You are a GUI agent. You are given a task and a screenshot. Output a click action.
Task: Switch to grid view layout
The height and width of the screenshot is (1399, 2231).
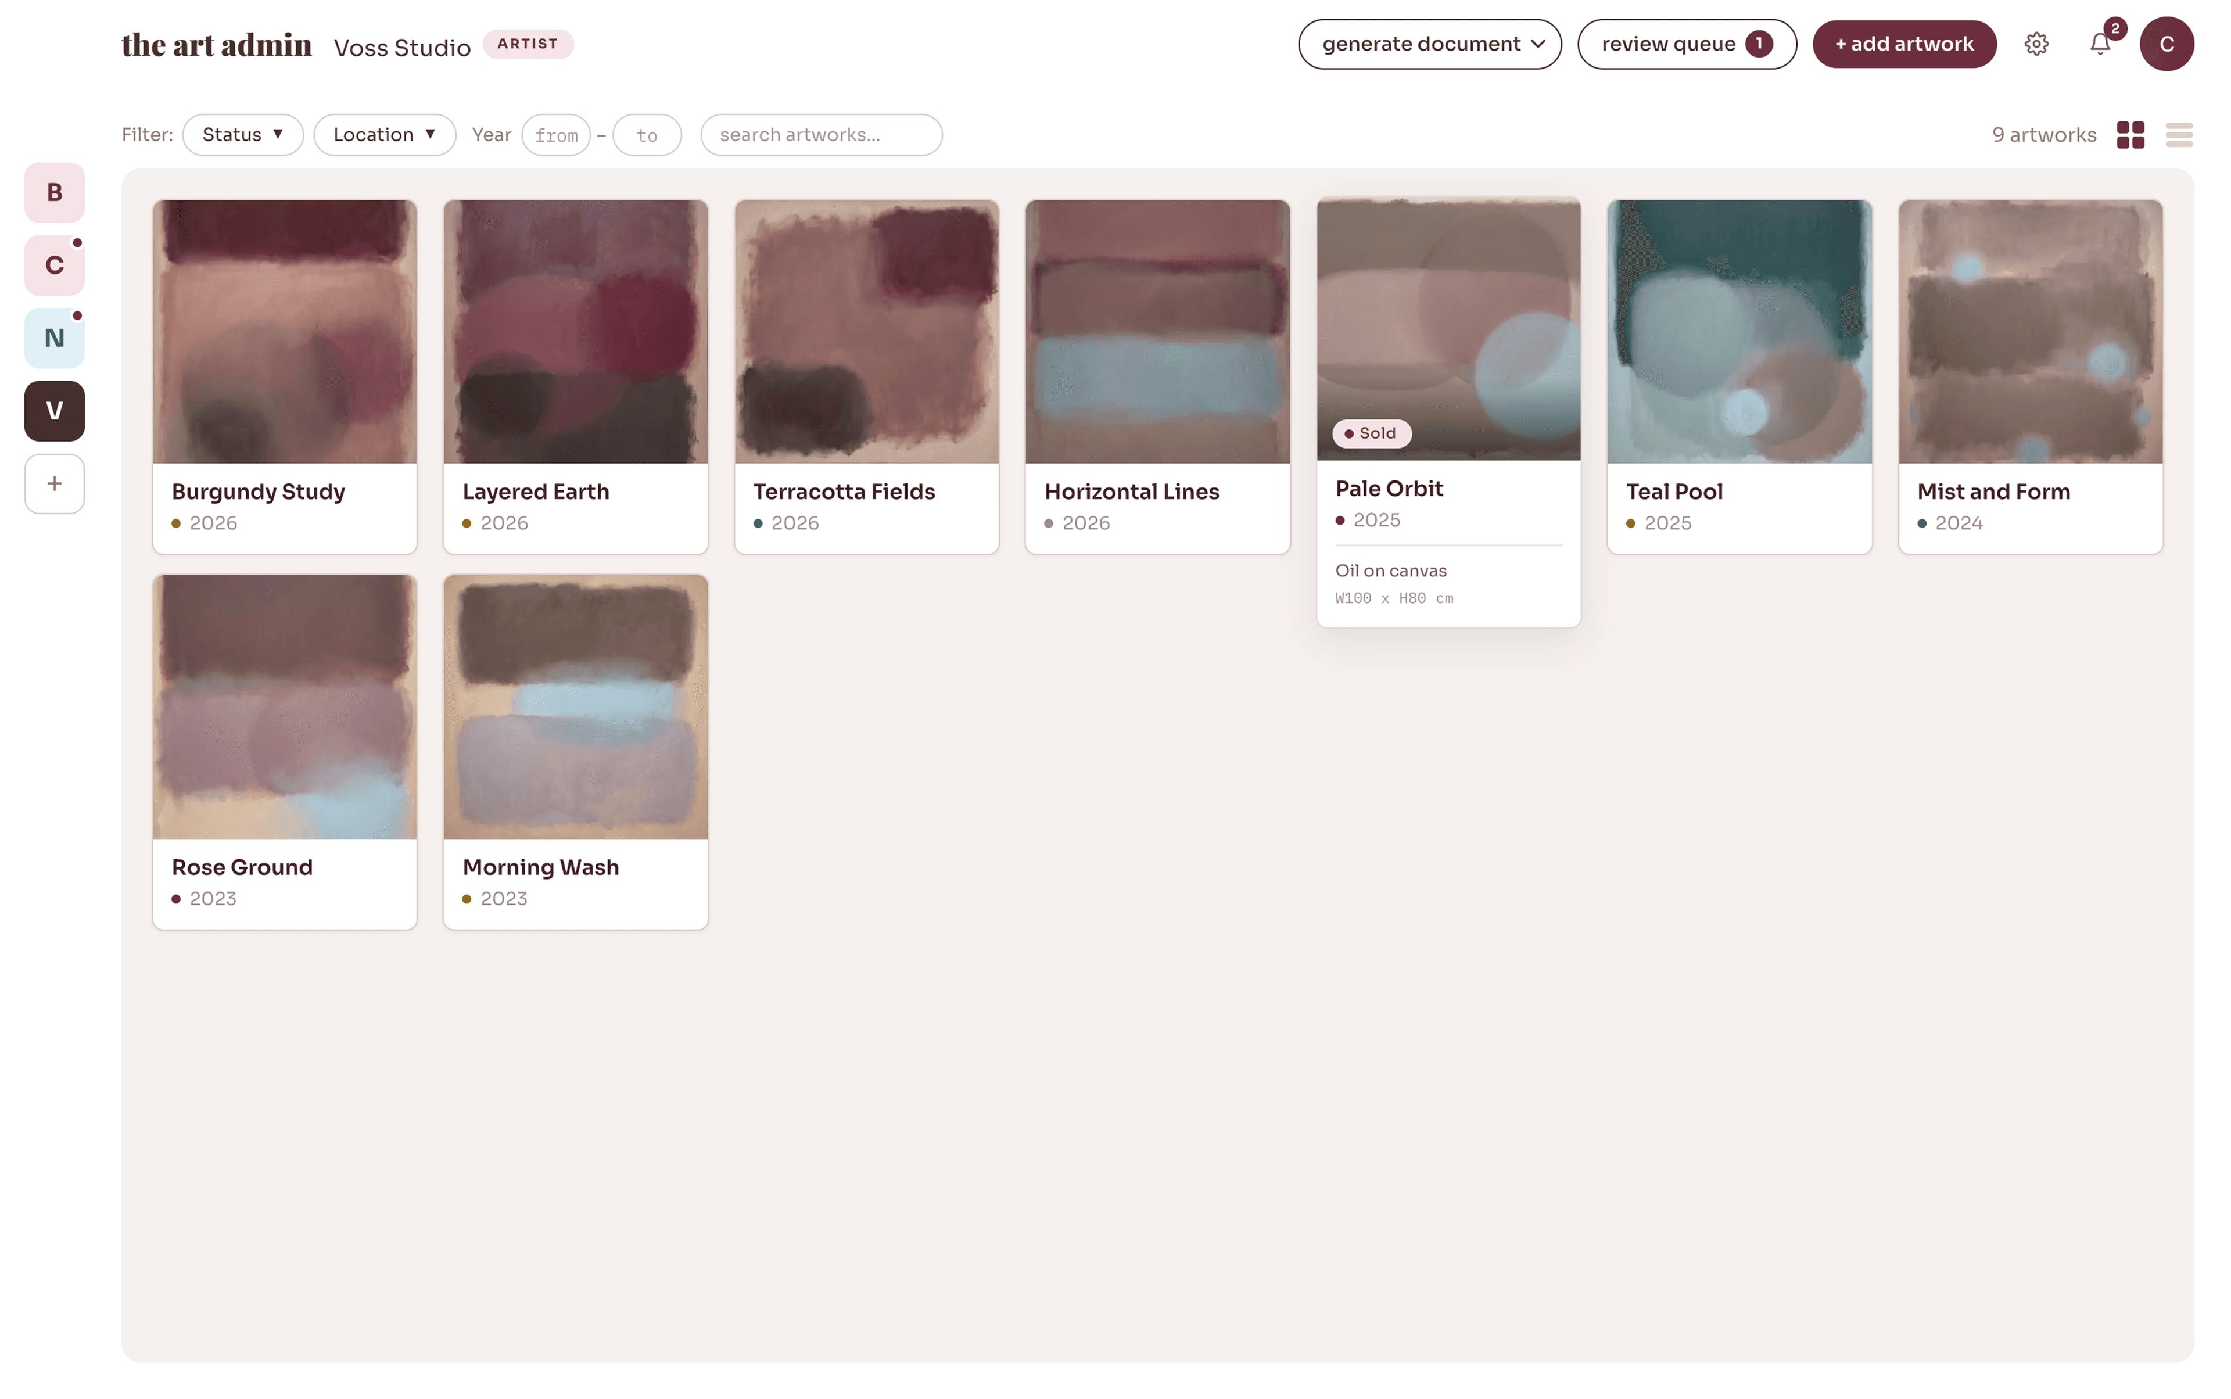2129,135
